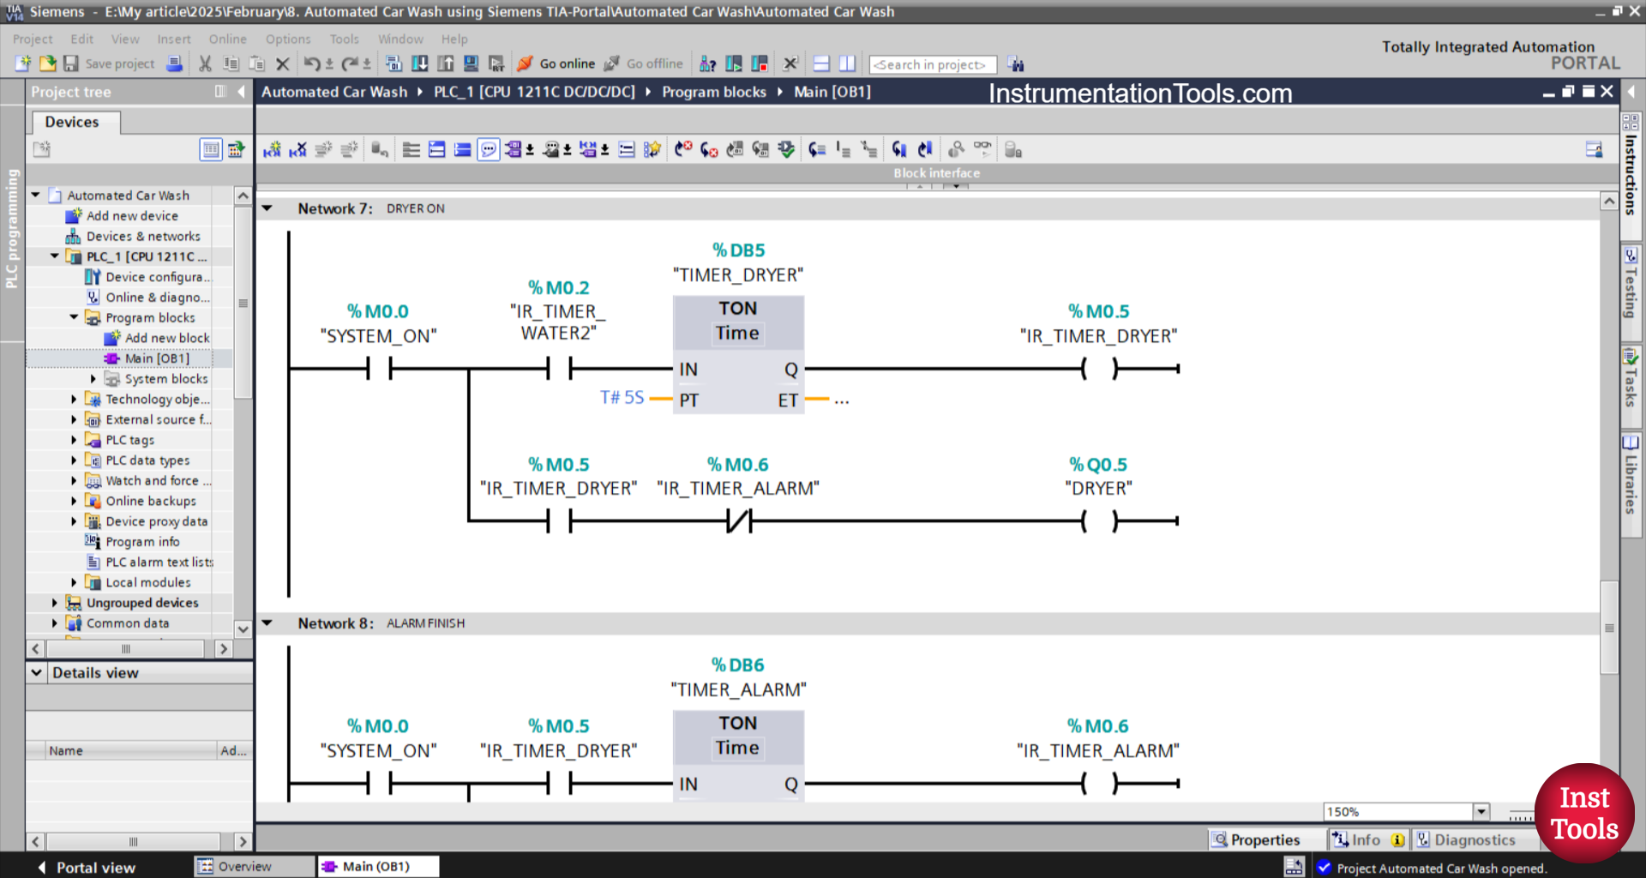Click the Upload from device icon
This screenshot has width=1646, height=878.
[445, 63]
